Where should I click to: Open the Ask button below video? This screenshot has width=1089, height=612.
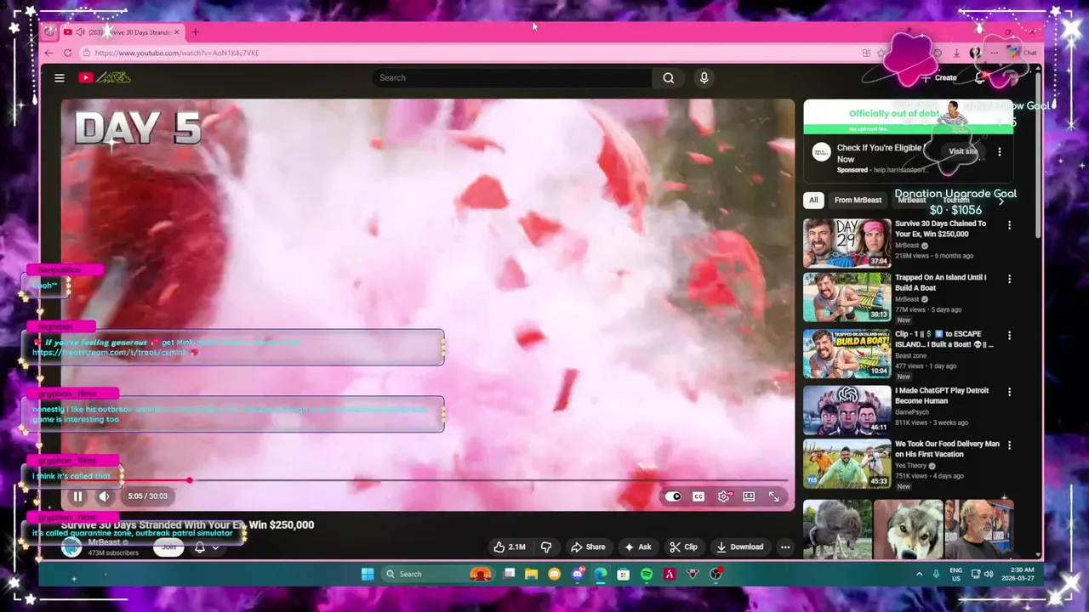point(637,547)
